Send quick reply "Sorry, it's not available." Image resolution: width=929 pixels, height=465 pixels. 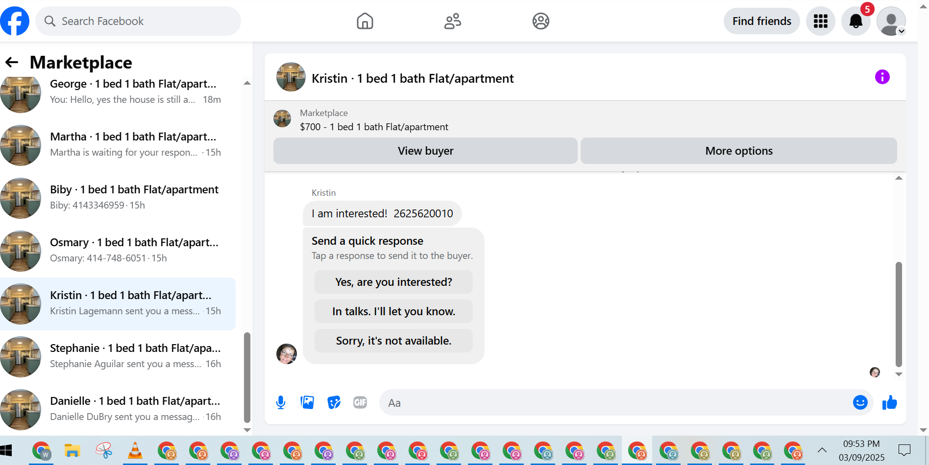pos(393,341)
